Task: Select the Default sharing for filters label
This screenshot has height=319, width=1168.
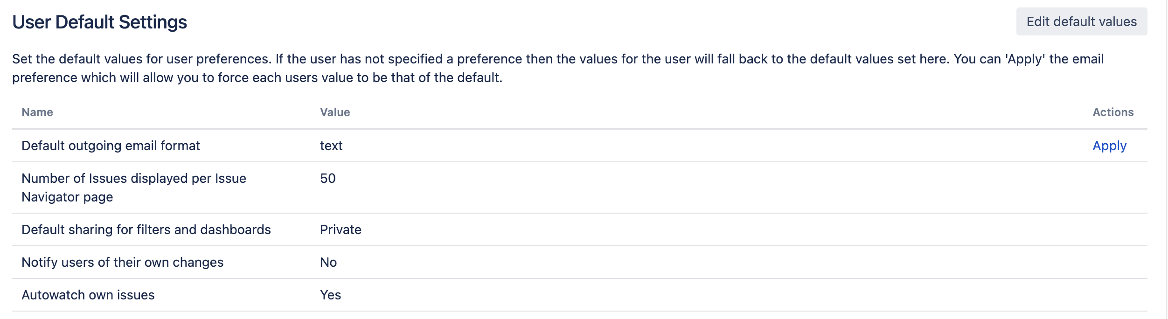Action: [146, 230]
